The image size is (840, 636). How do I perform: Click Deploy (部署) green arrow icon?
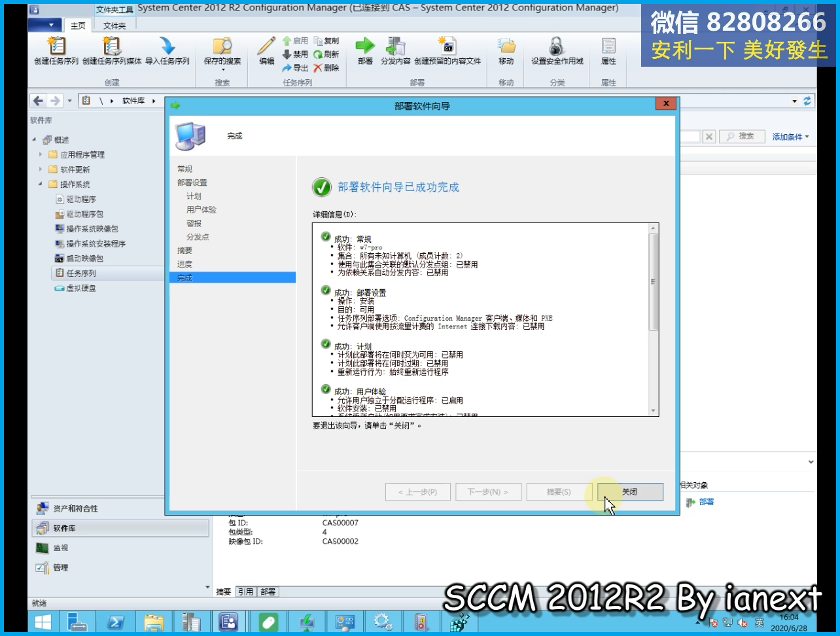[x=365, y=50]
